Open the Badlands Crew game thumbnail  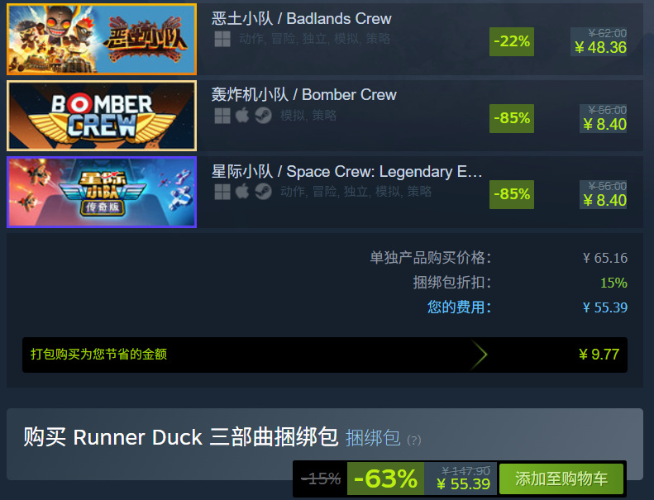(x=102, y=39)
